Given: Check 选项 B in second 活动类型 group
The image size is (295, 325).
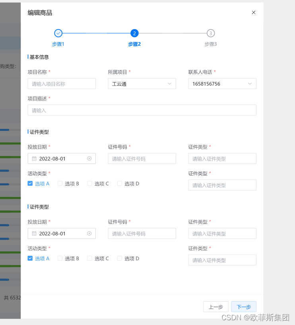Looking at the screenshot, I should (60, 259).
